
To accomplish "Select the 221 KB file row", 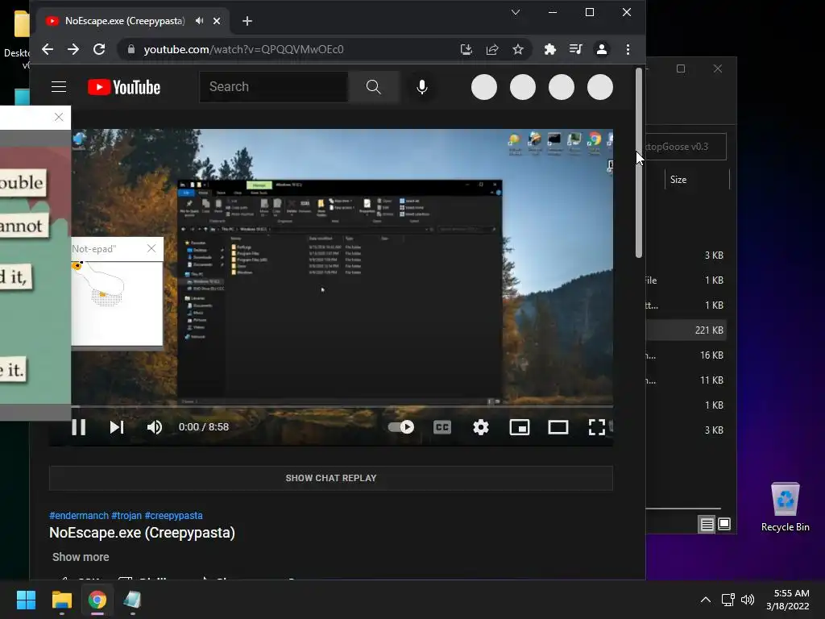I will [x=686, y=330].
